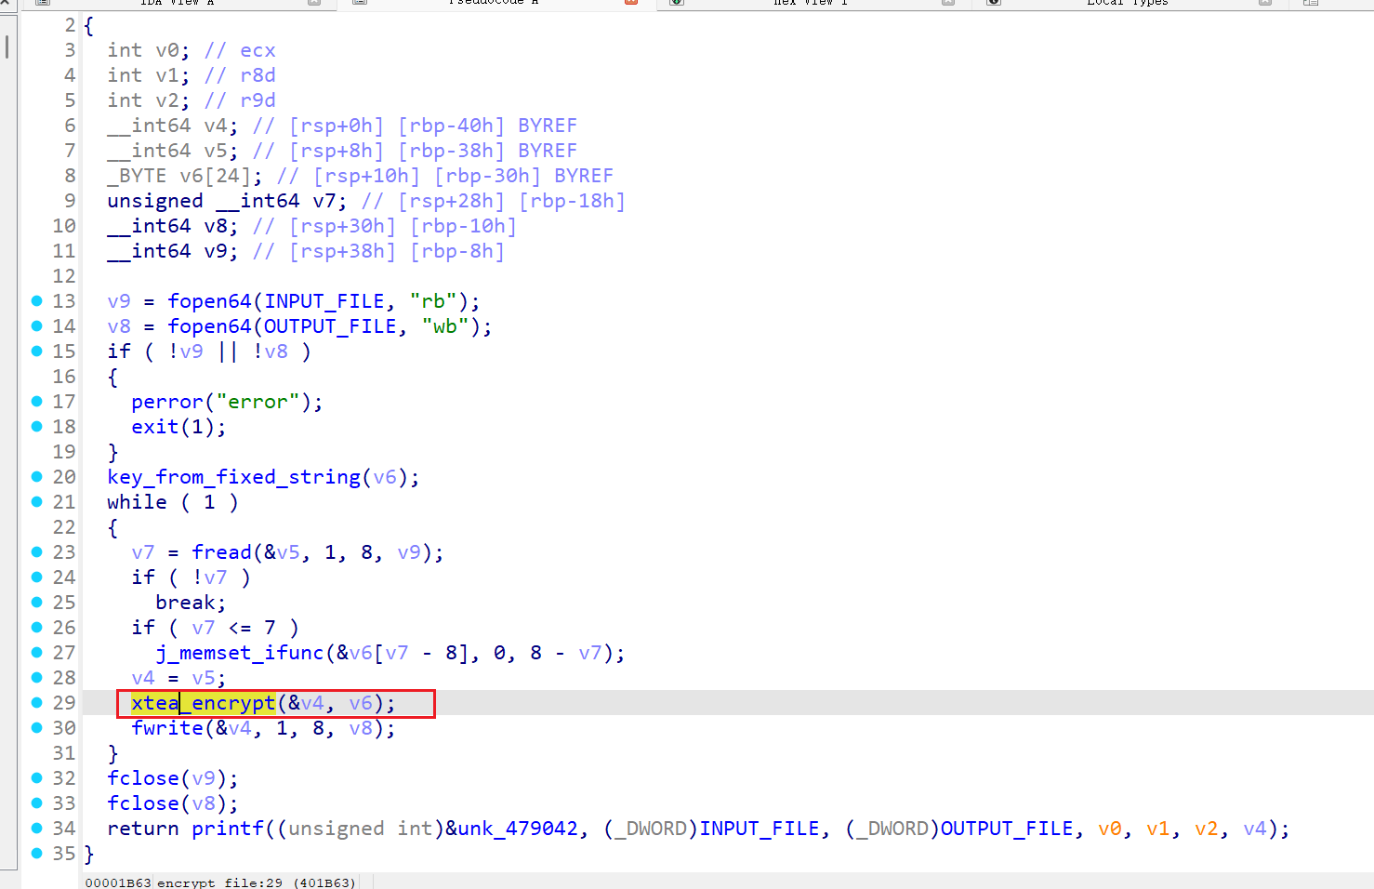Screen dimensions: 1374x889
Task: Click the perror function name
Action: coord(167,402)
